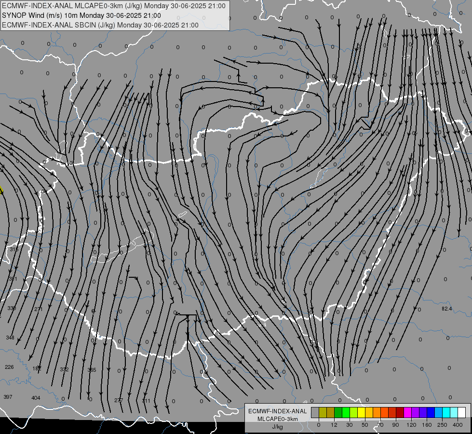Click the ECMWF-INDEX-ANAL legend title
472x434 pixels.
(278, 411)
